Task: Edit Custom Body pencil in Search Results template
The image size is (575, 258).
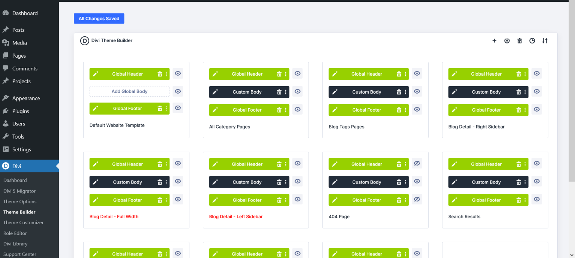Action: [x=454, y=182]
